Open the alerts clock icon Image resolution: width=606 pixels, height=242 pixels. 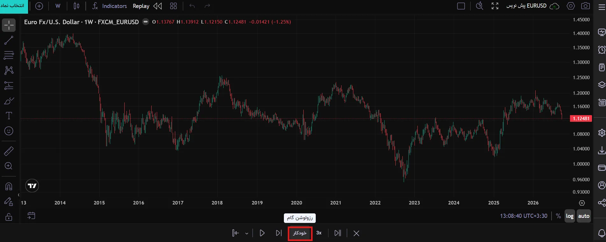(602, 50)
